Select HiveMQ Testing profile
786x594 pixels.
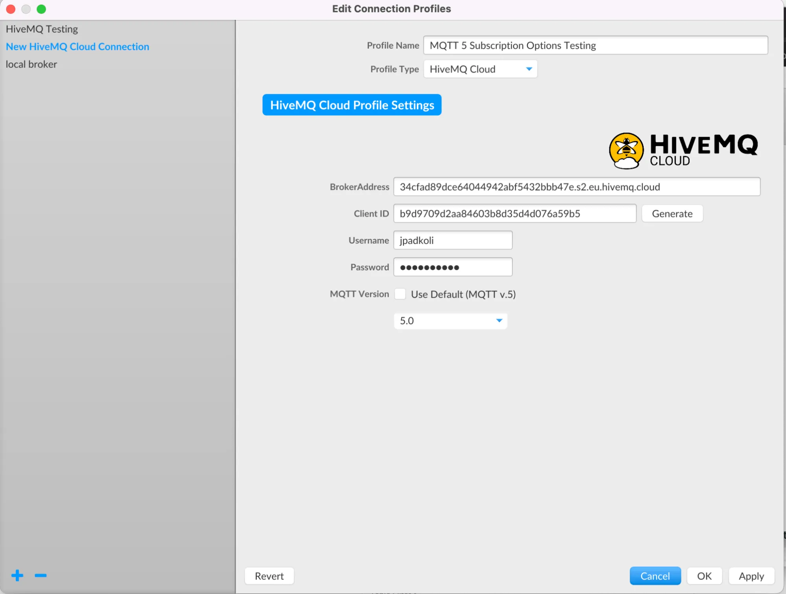pos(42,29)
